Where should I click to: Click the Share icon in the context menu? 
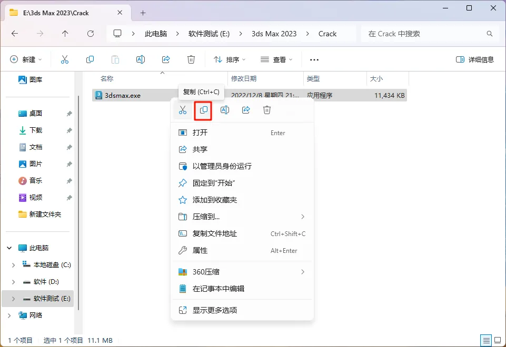246,110
